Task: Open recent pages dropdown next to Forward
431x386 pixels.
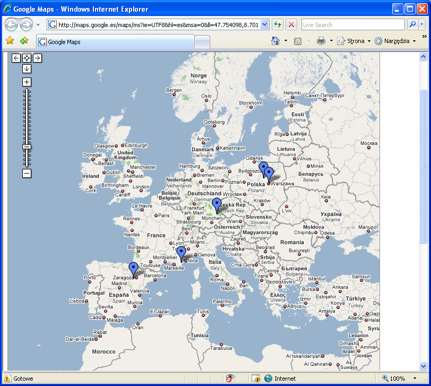Action: (x=38, y=25)
